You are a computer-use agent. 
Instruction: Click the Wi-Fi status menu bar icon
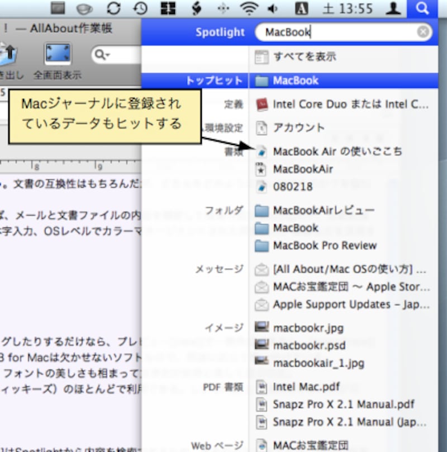(x=249, y=8)
